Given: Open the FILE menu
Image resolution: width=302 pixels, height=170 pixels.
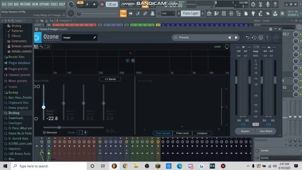Looking at the screenshot, I should tap(4, 4).
